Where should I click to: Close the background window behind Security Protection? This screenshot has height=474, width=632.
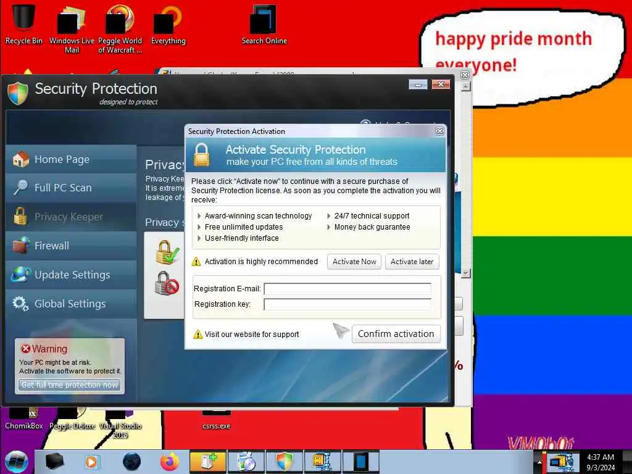[465, 75]
